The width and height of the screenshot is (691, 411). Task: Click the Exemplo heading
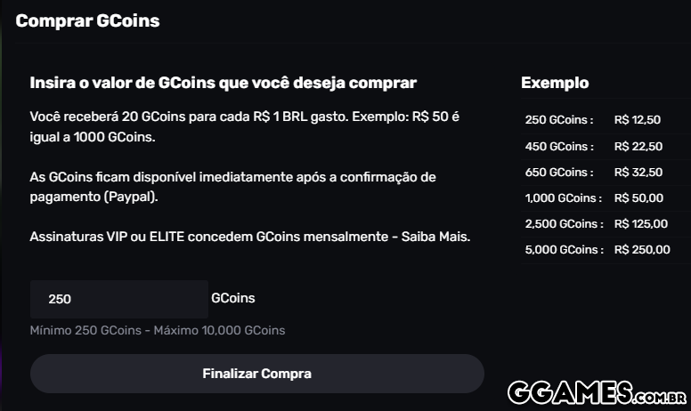pyautogui.click(x=554, y=83)
